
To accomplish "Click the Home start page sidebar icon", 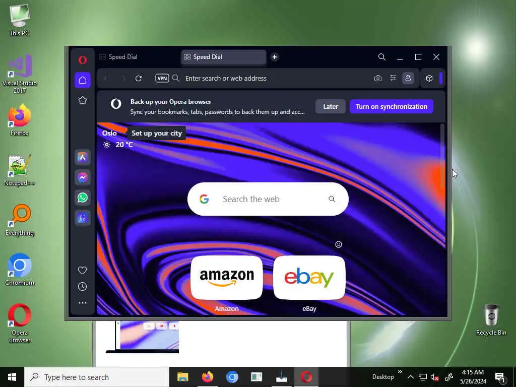I will pyautogui.click(x=83, y=80).
